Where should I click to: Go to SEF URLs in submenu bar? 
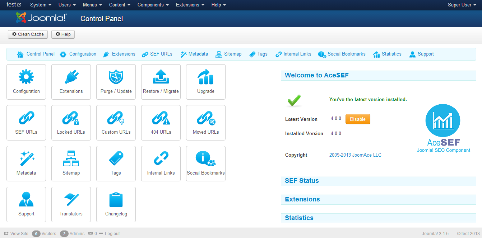coord(157,54)
